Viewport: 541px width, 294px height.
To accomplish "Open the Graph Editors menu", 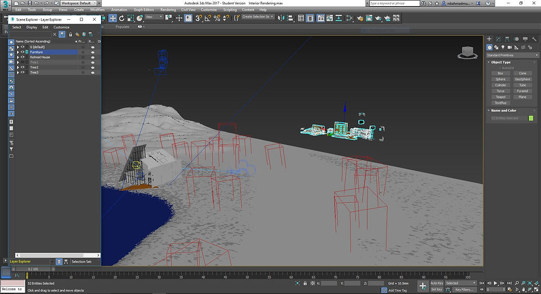I will 144,10.
